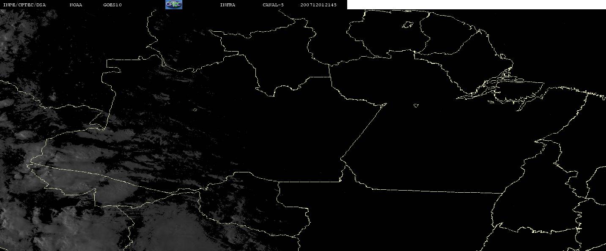This screenshot has height=251, width=606.
Task: Click the CPTEC logo in the header
Action: coord(173,5)
